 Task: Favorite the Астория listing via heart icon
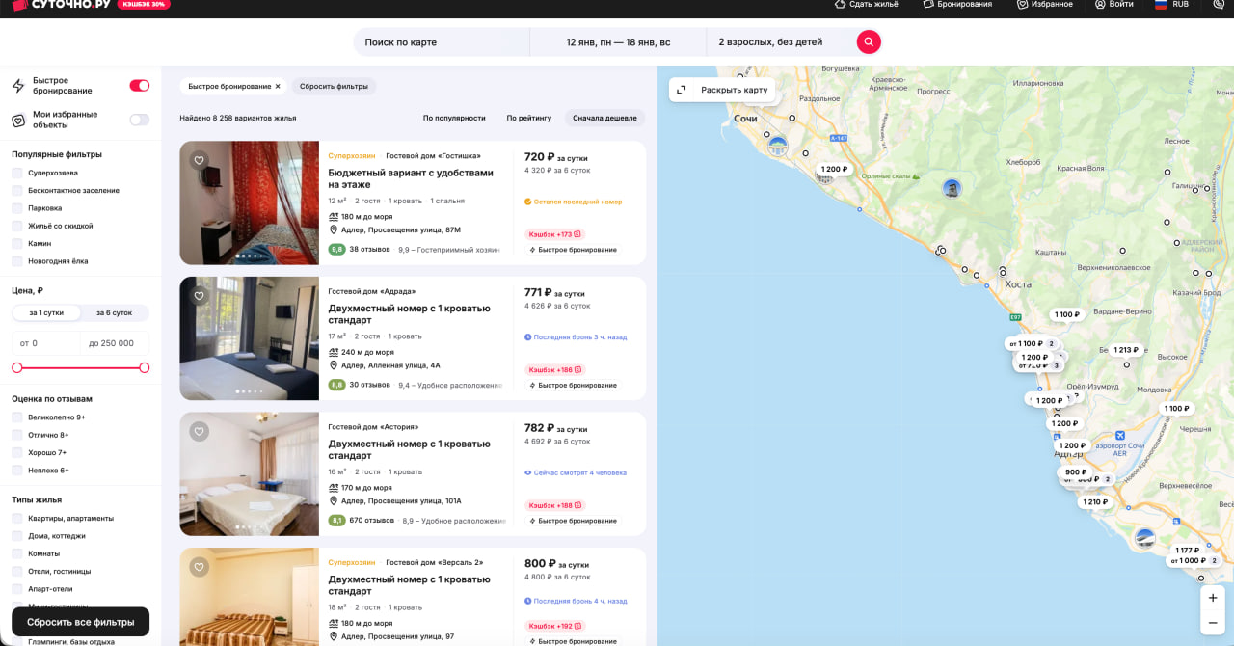[x=199, y=432]
